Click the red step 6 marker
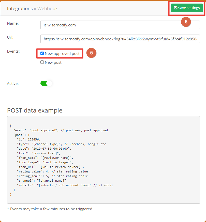The width and height of the screenshot is (206, 222). pyautogui.click(x=186, y=22)
